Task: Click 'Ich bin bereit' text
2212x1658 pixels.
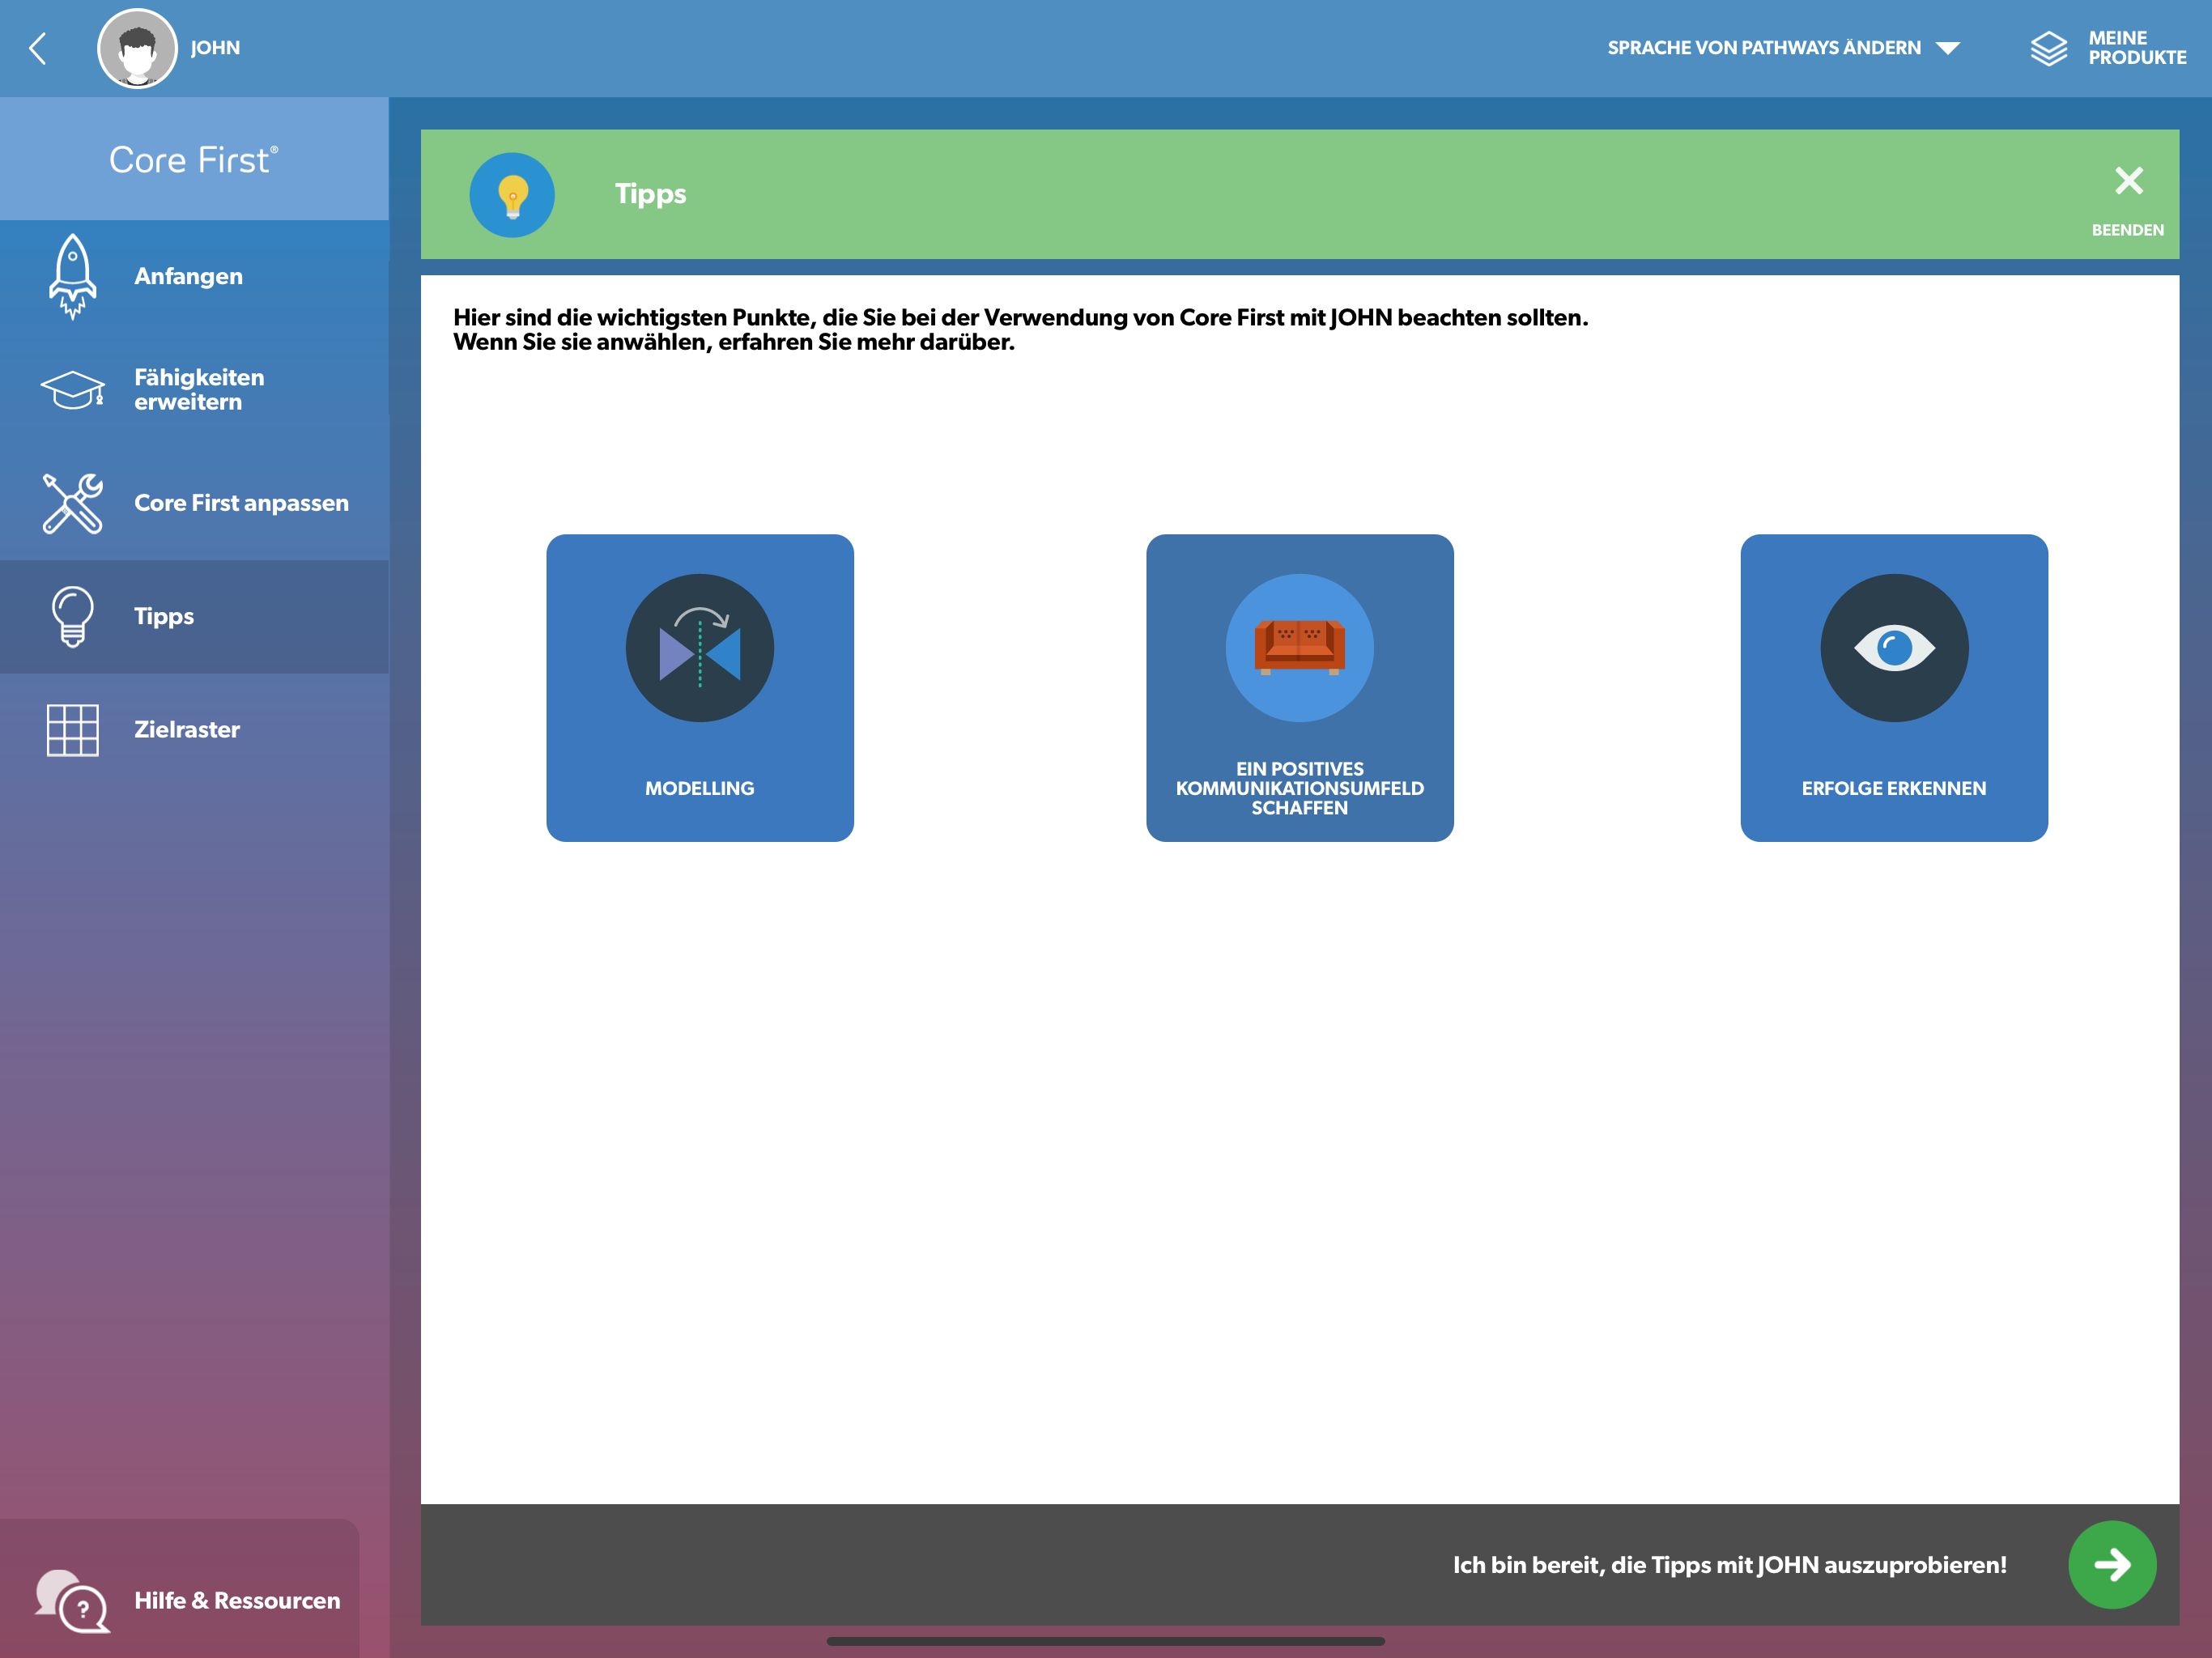Action: (1730, 1566)
